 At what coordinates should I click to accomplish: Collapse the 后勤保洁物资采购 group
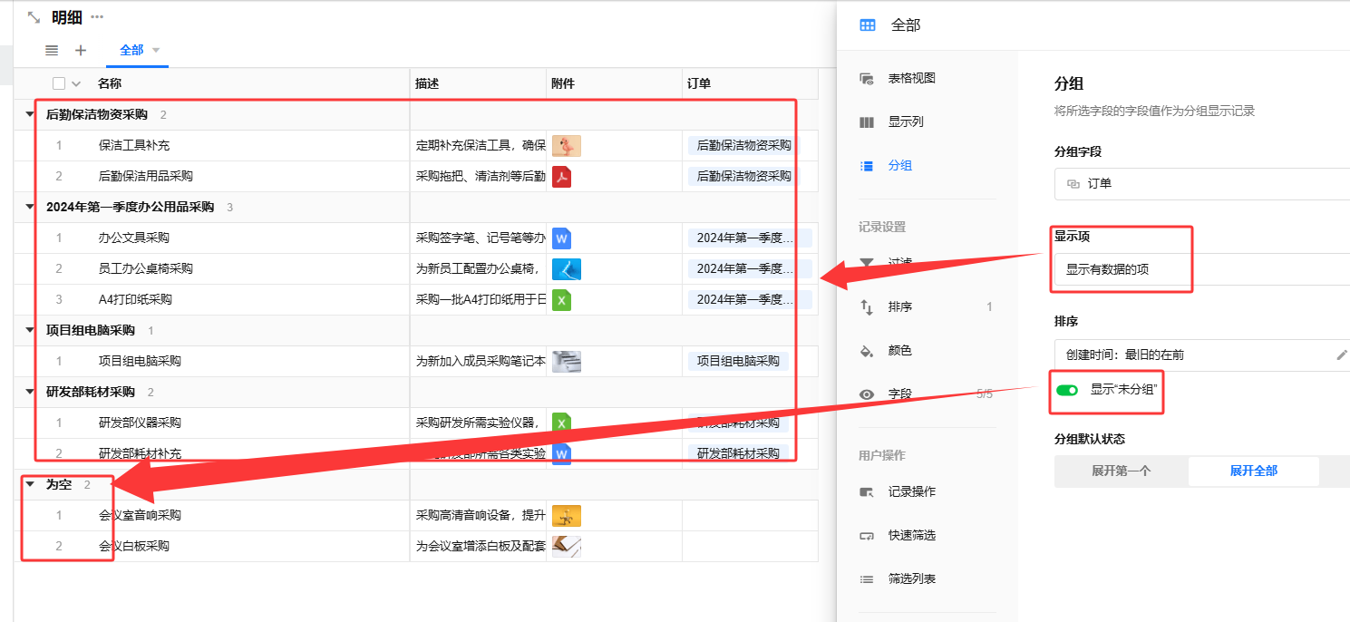[30, 115]
